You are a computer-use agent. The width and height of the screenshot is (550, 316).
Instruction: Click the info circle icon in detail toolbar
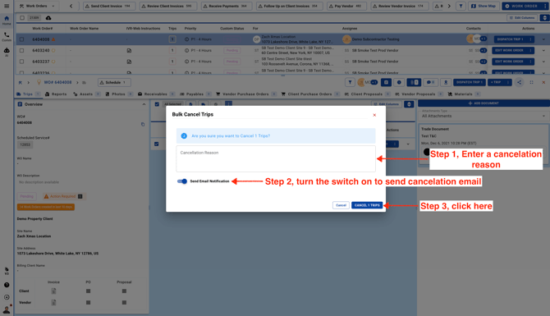[399, 82]
